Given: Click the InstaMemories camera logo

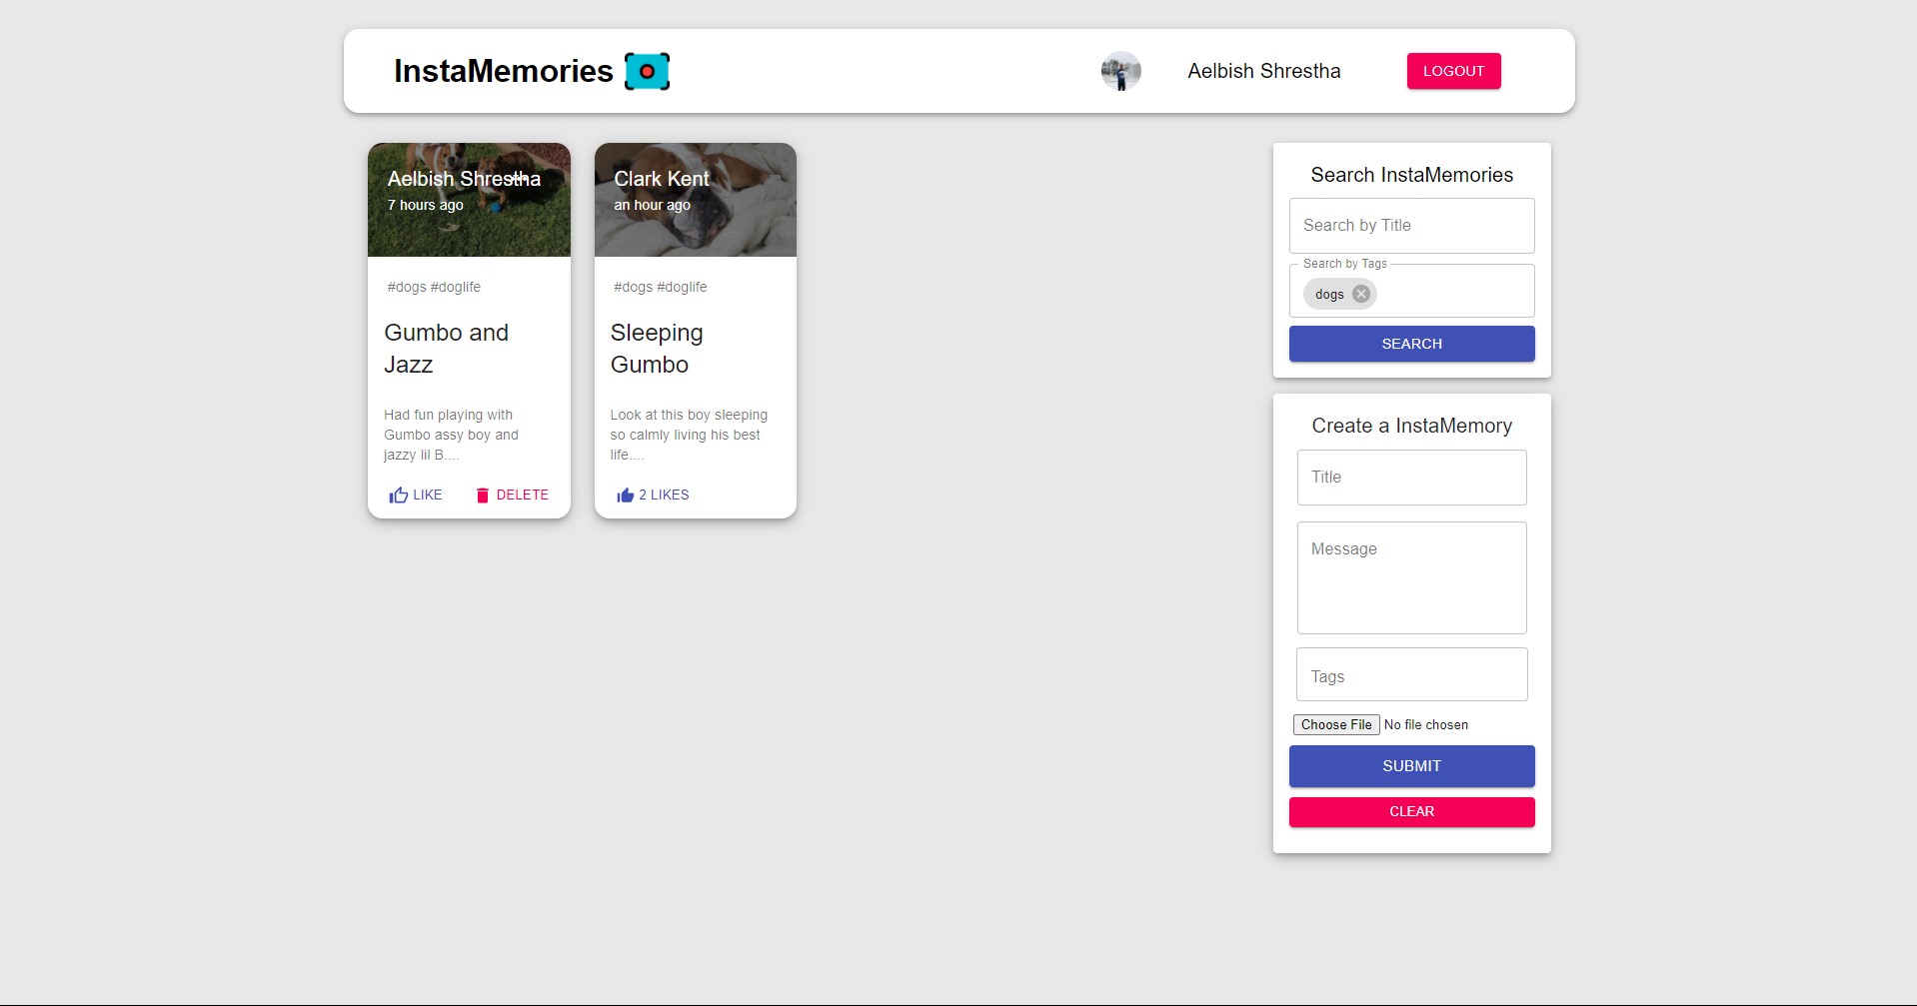Looking at the screenshot, I should click(648, 71).
